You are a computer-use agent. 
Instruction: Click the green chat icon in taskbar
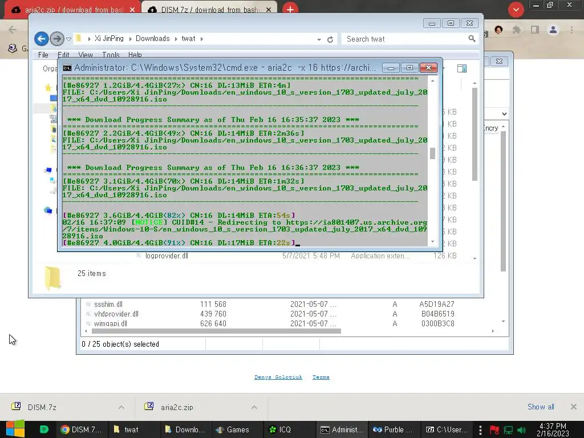(44, 429)
